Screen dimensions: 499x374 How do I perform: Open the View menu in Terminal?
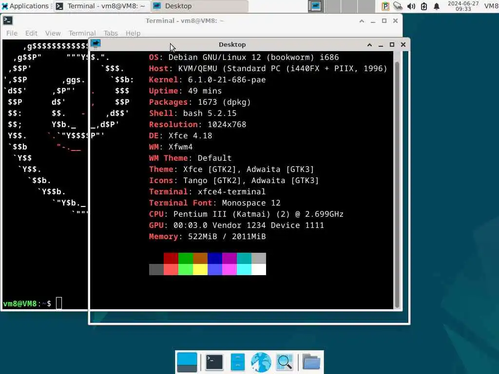pyautogui.click(x=53, y=33)
